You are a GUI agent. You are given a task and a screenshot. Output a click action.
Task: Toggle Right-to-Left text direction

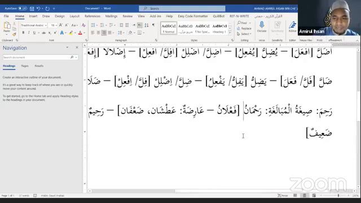click(x=140, y=25)
